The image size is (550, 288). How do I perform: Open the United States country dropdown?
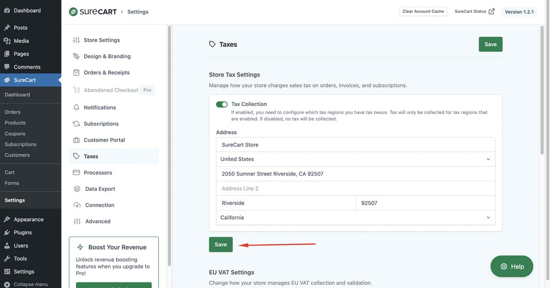pyautogui.click(x=355, y=159)
